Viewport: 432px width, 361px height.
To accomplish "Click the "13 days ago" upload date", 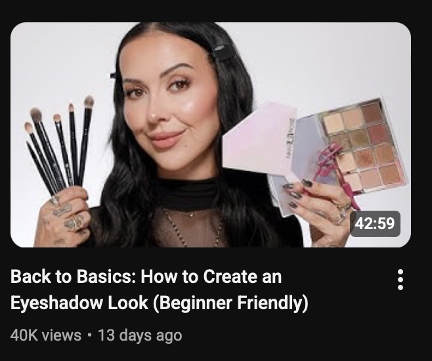I will [140, 335].
